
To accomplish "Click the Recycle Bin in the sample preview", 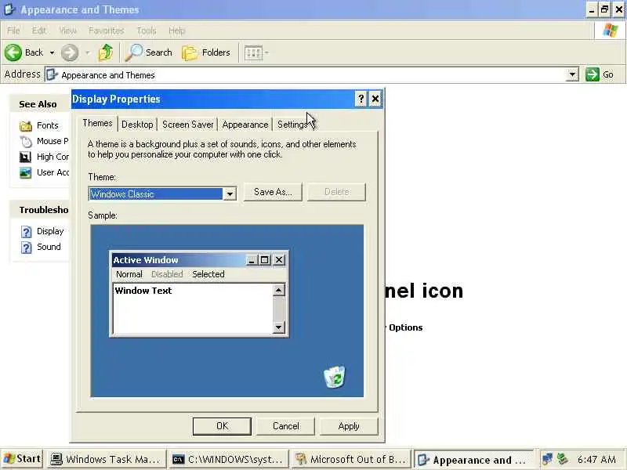I will point(335,377).
